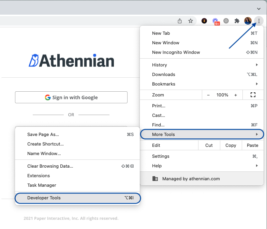
Task: Choose New Incognito Window
Action: (x=176, y=52)
